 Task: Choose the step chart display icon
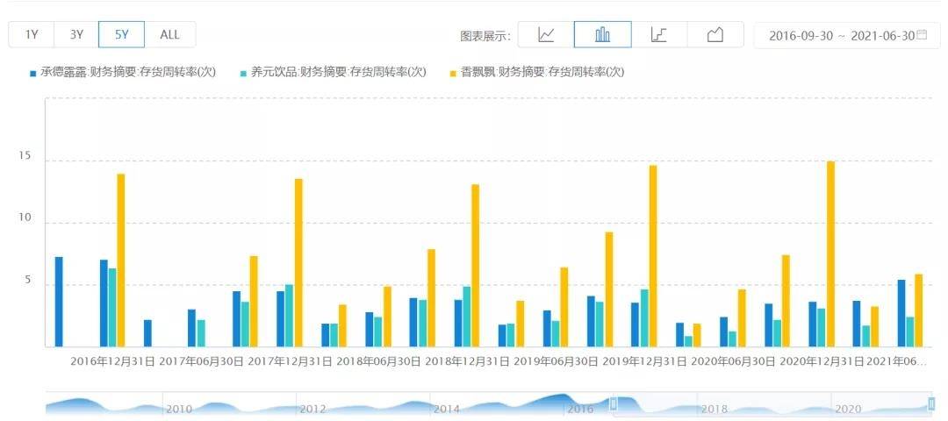pos(659,35)
